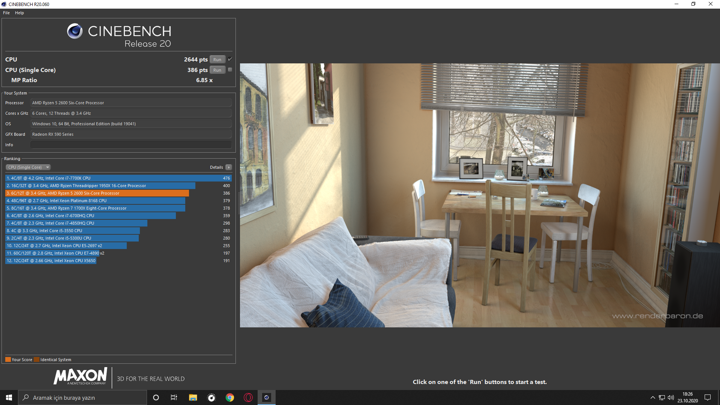Viewport: 720px width, 405px height.
Task: Uncheck the CPU test checkbox
Action: coord(230,59)
